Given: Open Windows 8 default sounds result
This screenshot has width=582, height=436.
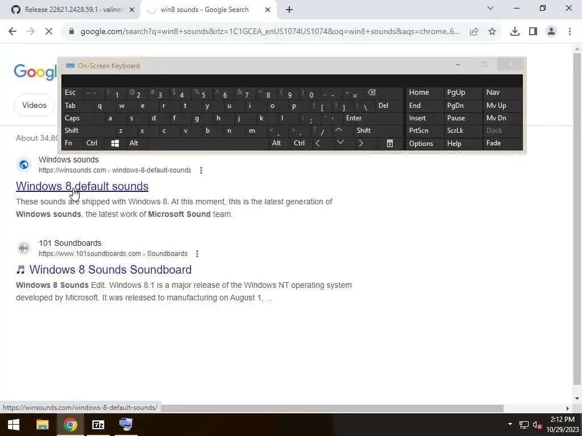Looking at the screenshot, I should pyautogui.click(x=82, y=186).
